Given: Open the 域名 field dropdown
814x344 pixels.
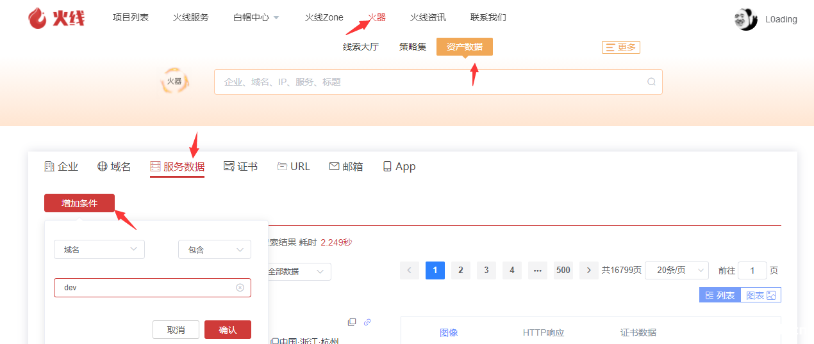Looking at the screenshot, I should coord(99,249).
